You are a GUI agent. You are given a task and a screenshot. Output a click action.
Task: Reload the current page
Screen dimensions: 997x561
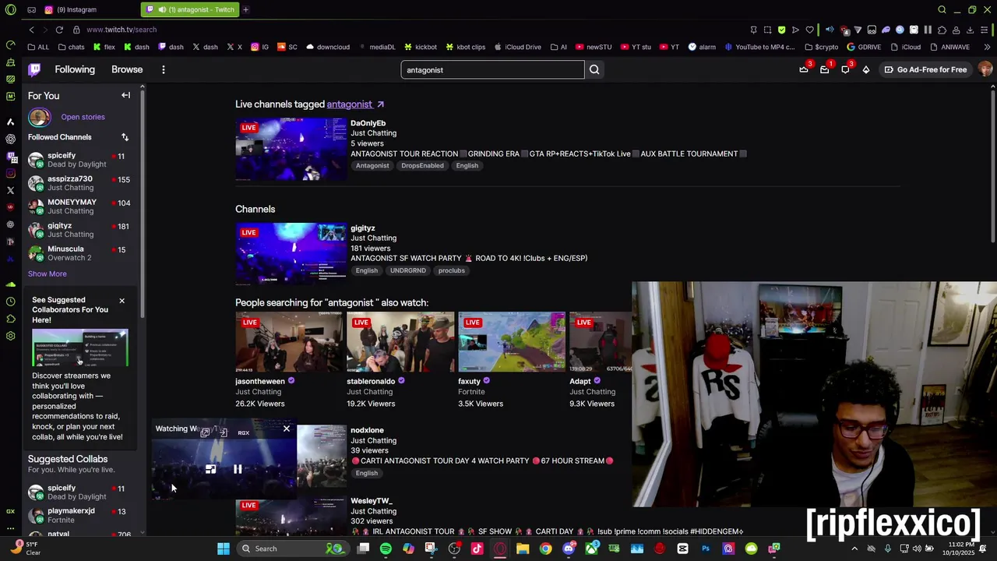coord(59,30)
